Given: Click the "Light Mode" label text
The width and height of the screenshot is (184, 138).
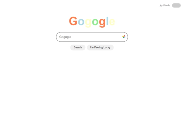Looking at the screenshot, I should coord(164,5).
